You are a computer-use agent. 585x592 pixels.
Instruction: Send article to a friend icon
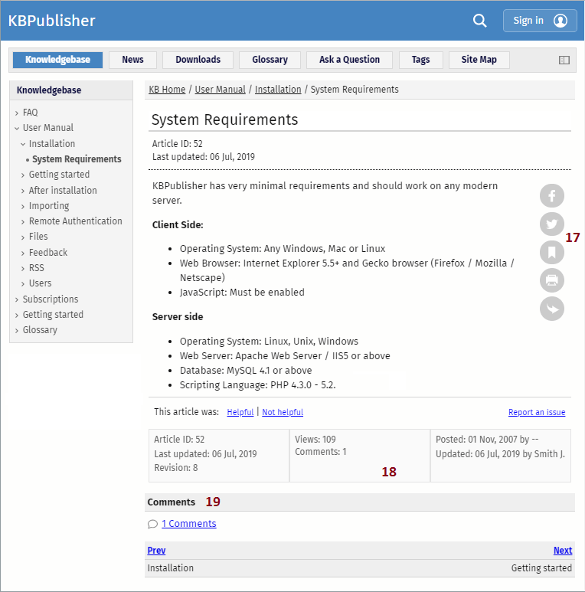pos(552,309)
